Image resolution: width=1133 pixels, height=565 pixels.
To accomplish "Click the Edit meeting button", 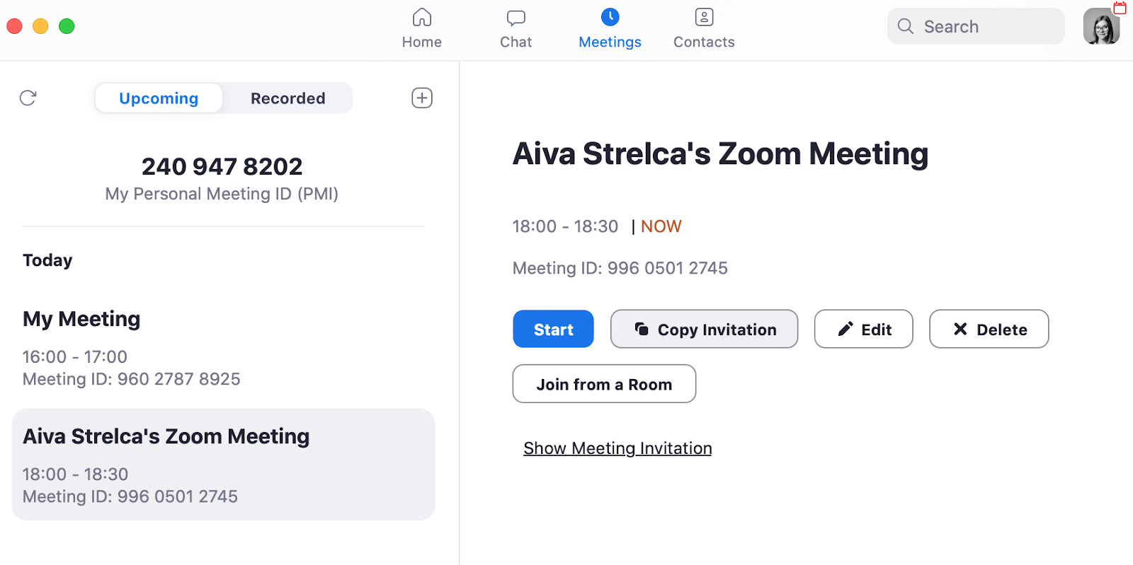I will click(863, 329).
